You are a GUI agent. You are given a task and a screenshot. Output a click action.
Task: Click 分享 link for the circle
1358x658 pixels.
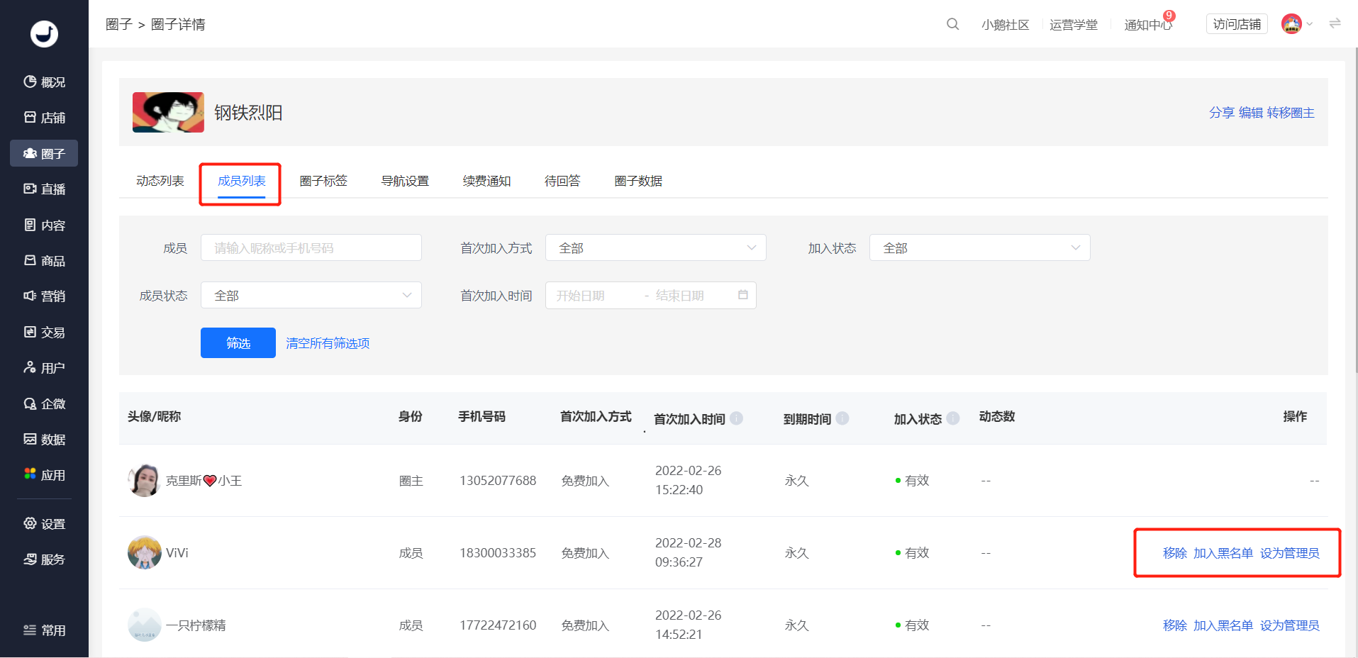click(1221, 113)
